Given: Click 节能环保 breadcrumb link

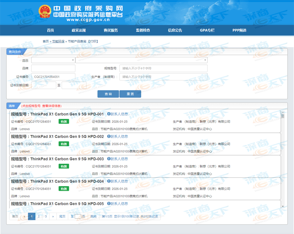Looking at the screenshot, I should [x=58, y=41].
